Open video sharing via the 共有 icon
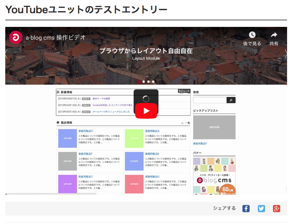 click(274, 34)
